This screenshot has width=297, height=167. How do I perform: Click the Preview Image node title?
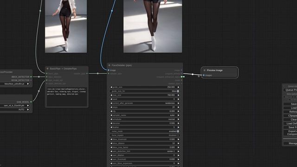click(214, 70)
